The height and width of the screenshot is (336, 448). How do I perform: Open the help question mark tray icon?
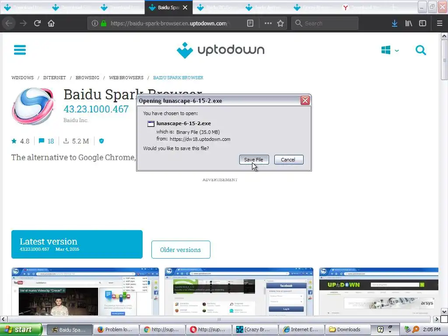380,329
